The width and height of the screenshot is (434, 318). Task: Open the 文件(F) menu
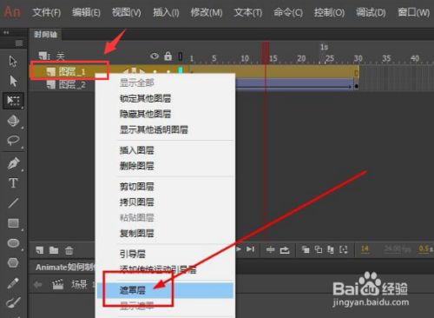click(x=47, y=12)
